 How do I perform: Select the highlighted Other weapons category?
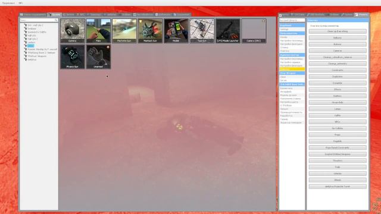[30, 46]
